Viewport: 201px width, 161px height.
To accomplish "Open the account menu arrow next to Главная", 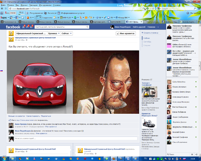I will 158,27.
